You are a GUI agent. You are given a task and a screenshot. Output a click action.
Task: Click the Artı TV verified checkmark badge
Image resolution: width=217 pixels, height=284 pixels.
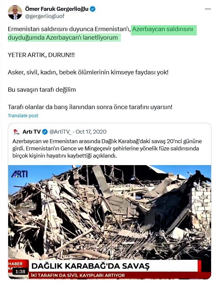click(x=45, y=132)
